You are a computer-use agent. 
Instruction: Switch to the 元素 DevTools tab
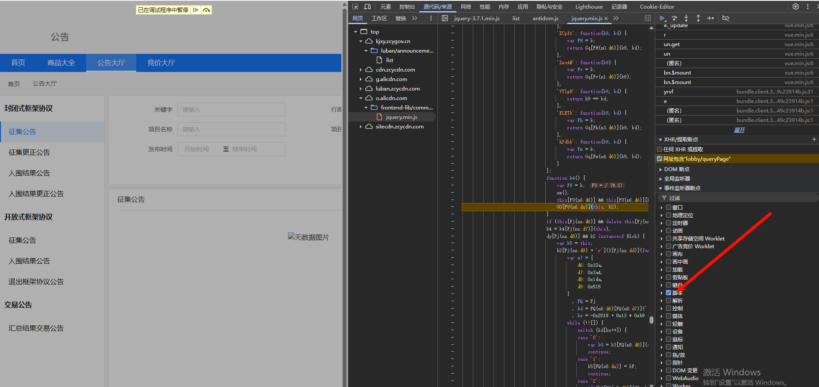(386, 6)
